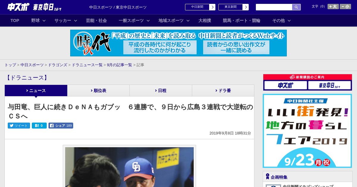Click the search magnifier button
This screenshot has width=357, height=187.
point(296,7)
